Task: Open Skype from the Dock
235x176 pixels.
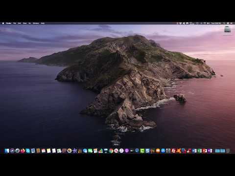Action: (x=28, y=151)
